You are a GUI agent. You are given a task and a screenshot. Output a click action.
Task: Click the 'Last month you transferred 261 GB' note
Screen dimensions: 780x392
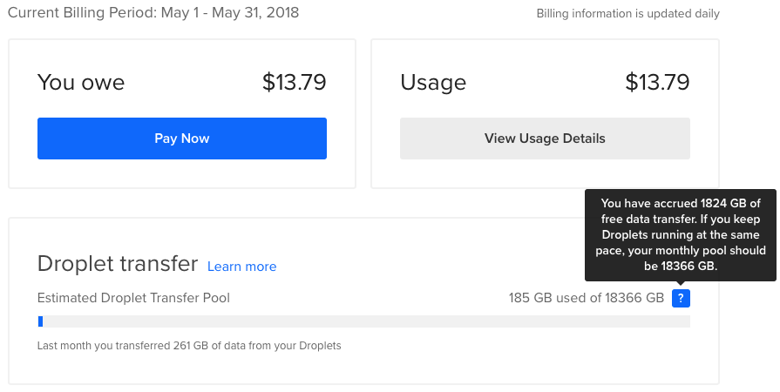coord(189,346)
